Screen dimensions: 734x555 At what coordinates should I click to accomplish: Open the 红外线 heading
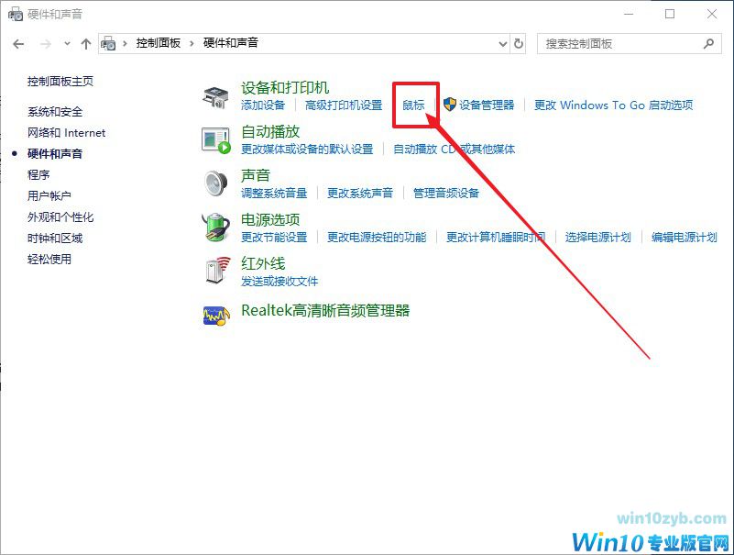click(x=263, y=264)
